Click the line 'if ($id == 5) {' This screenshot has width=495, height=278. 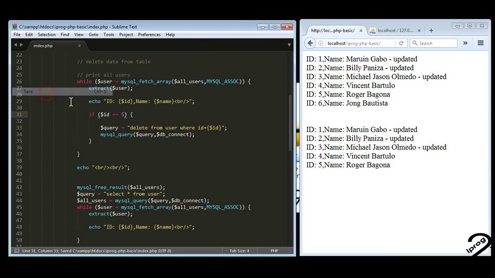111,115
